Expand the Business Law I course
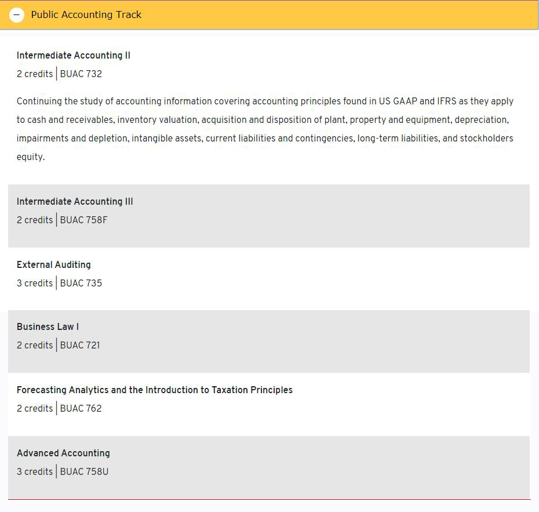 pyautogui.click(x=48, y=327)
